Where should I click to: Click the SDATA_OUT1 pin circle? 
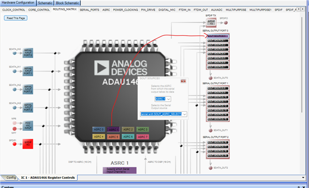(210, 131)
